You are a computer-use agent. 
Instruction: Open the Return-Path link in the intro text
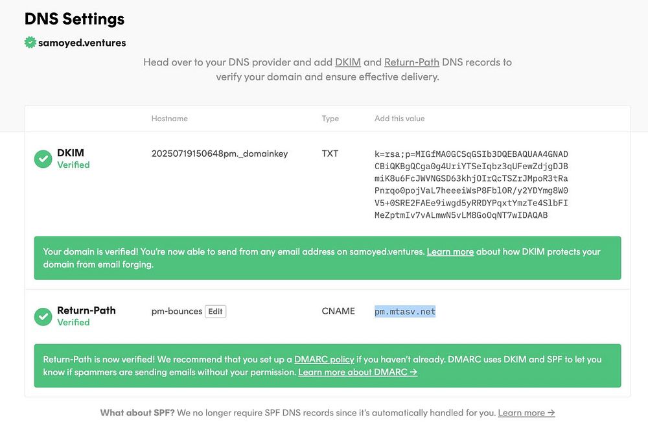tap(411, 62)
